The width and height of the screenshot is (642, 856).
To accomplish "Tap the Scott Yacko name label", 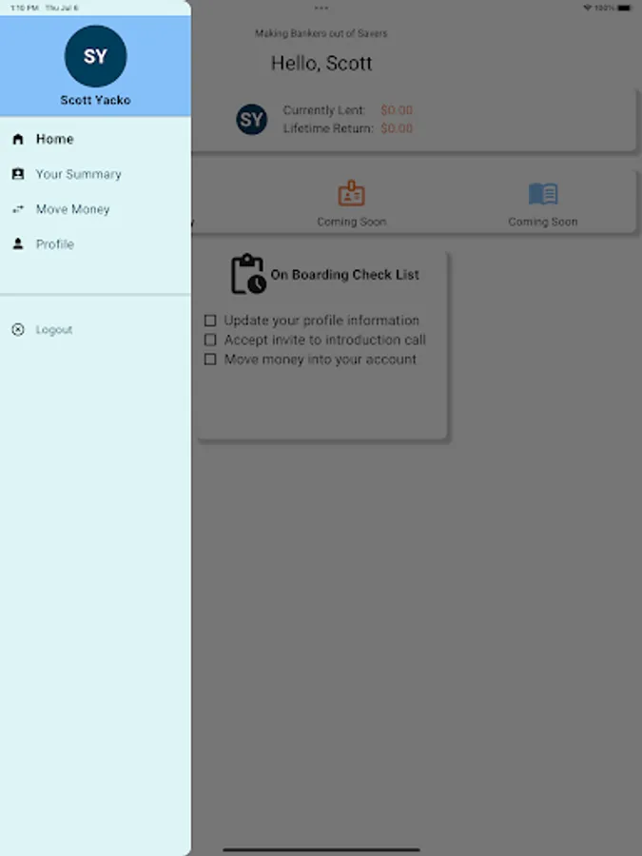I will [95, 101].
